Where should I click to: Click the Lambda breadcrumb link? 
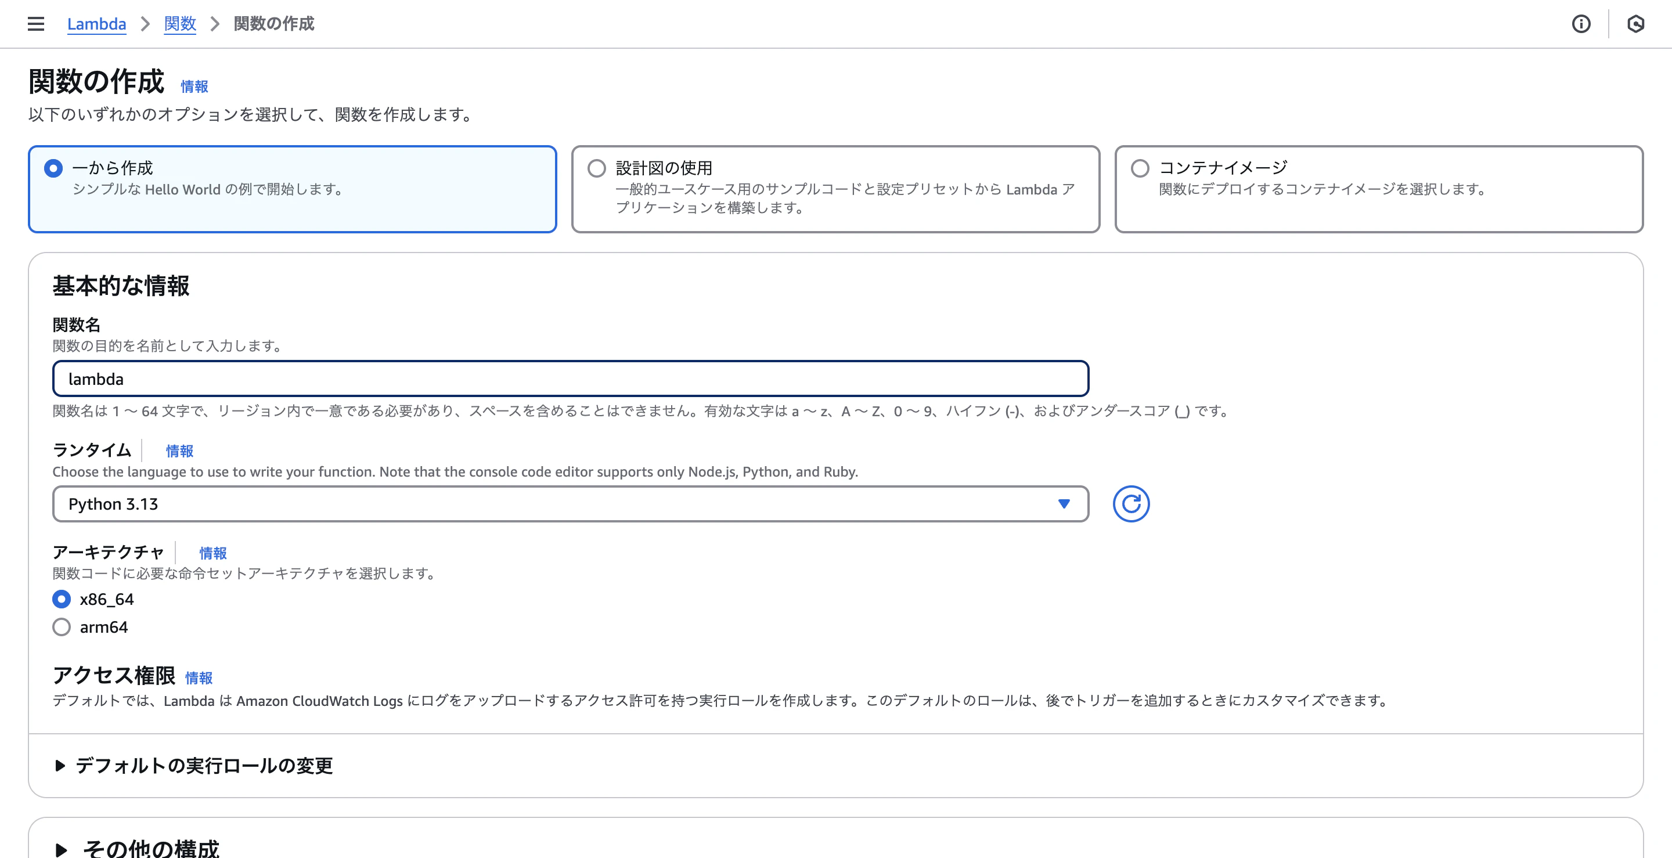(97, 24)
